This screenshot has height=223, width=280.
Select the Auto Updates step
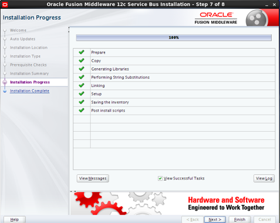(x=22, y=39)
